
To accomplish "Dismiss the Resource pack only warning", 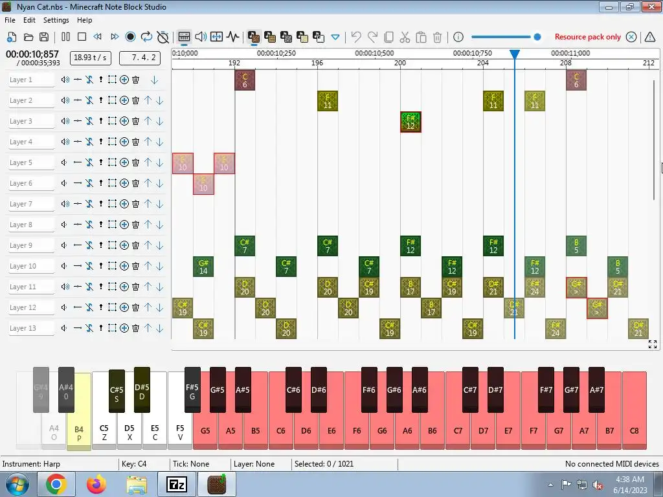I will (x=631, y=37).
